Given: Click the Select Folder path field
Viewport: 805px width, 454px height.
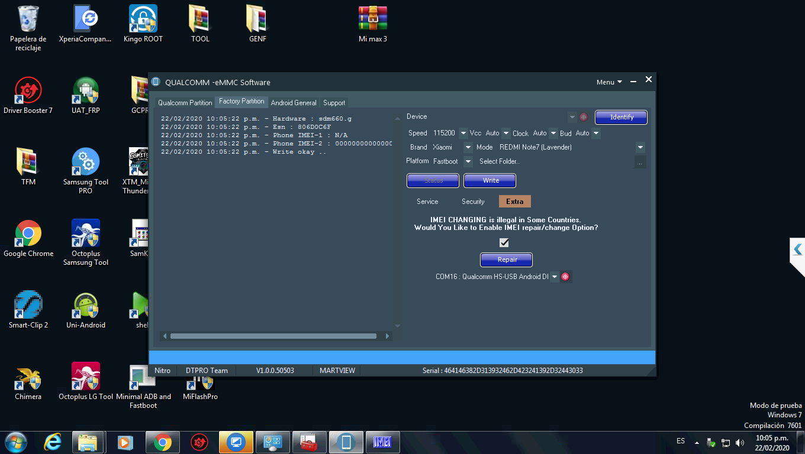Looking at the screenshot, I should pyautogui.click(x=554, y=161).
